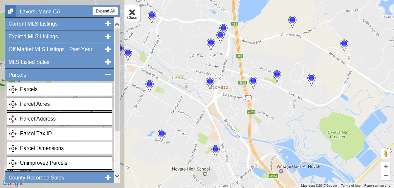Image resolution: width=394 pixels, height=188 pixels.
Task: Click the move handle icon for Parcel Acres
Action: coord(13,104)
